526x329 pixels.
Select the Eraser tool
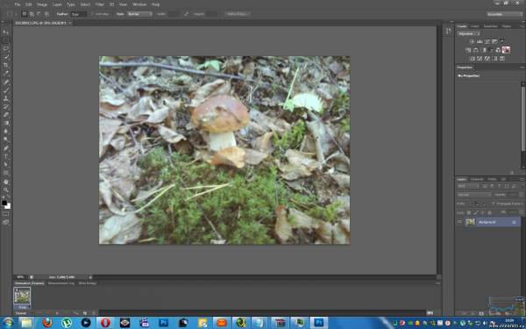6,115
